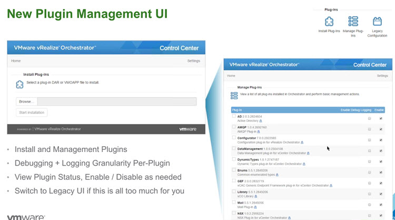Viewport: 395px width, 220px height.
Task: Click the list icon beside Manage Plug-Ins description
Action: [x=234, y=95]
